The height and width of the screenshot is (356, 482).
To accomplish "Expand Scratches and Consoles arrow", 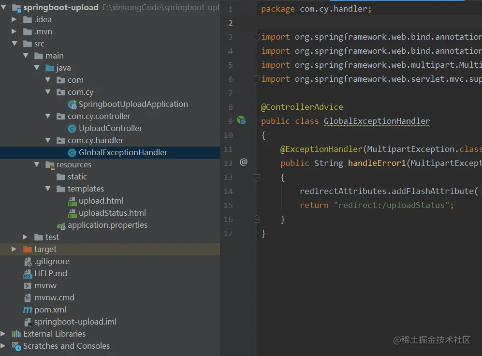I will click(3, 345).
